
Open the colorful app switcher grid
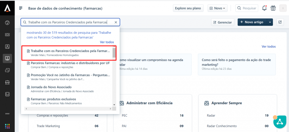[7, 126]
